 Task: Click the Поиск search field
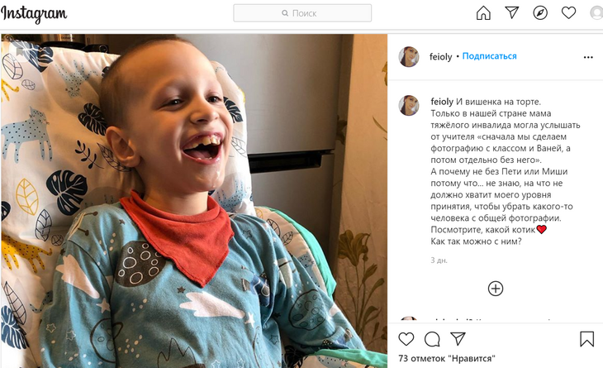pyautogui.click(x=302, y=13)
